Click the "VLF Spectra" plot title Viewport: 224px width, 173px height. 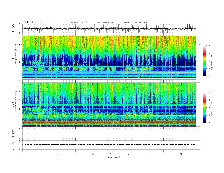(32, 22)
